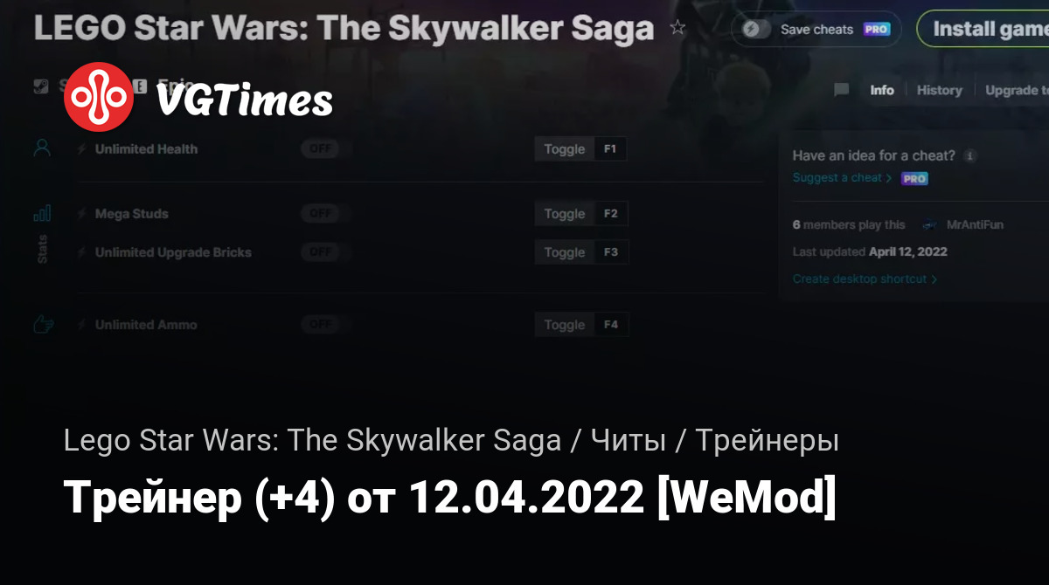Switch the Mega Studs OFF toggle

[320, 214]
